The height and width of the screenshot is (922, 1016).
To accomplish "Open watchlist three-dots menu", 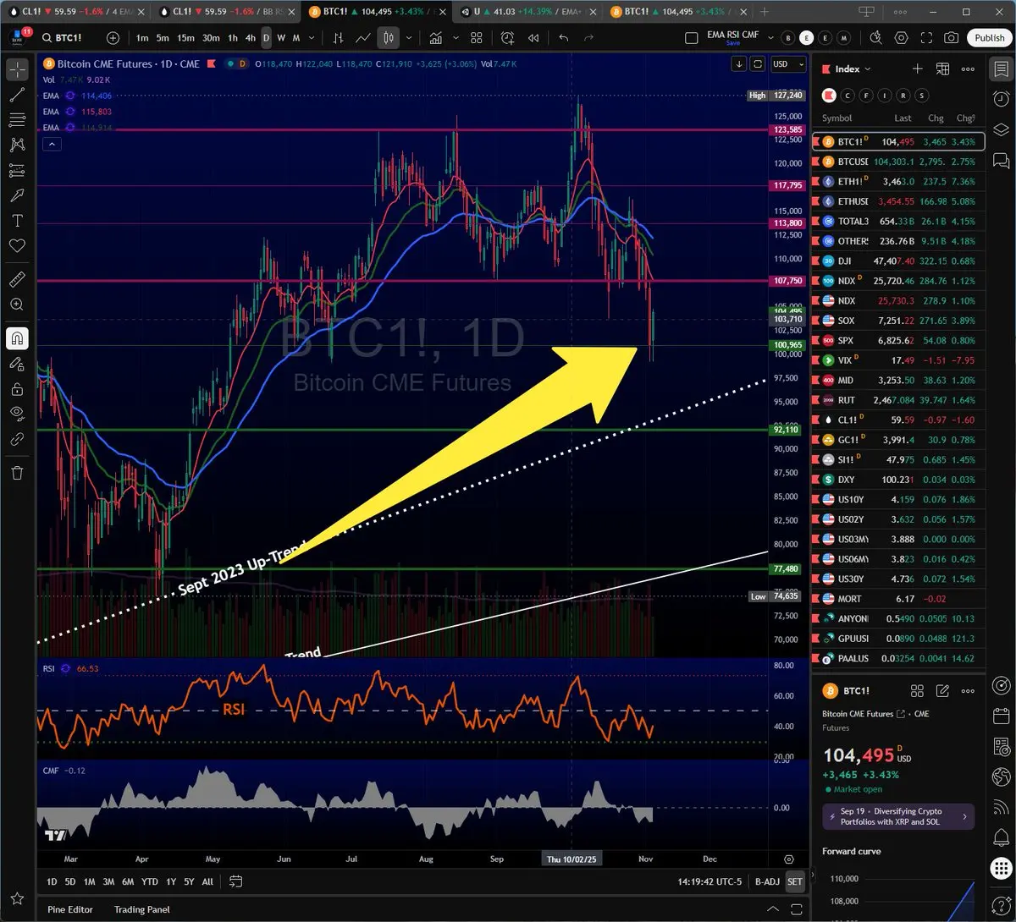I will coord(968,69).
